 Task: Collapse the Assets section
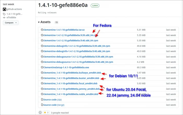coord(44,22)
